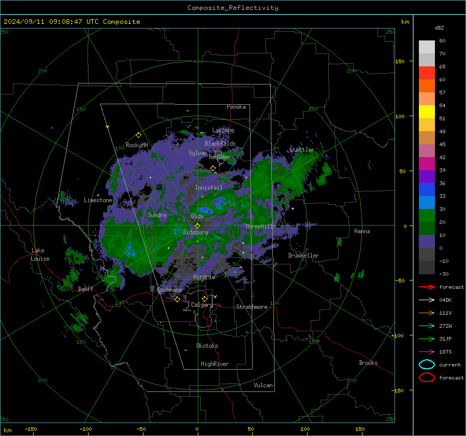Click the cyan current ellipse icon
The height and width of the screenshot is (436, 466).
[x=427, y=364]
